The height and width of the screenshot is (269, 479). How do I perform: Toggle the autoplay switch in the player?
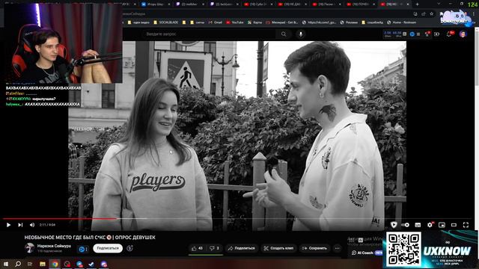406,225
